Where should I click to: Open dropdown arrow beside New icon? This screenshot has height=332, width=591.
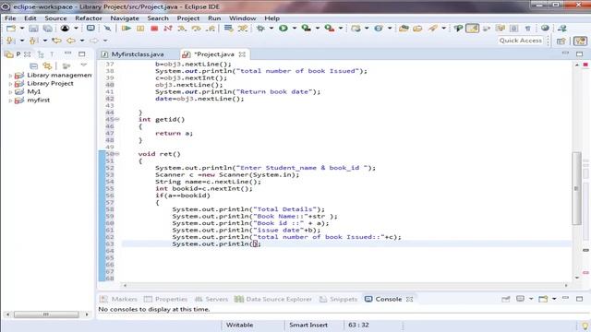[22, 29]
